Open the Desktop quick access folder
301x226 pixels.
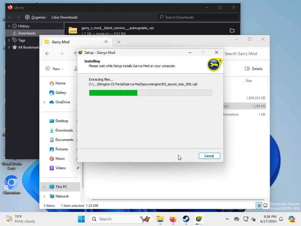pyautogui.click(x=62, y=121)
